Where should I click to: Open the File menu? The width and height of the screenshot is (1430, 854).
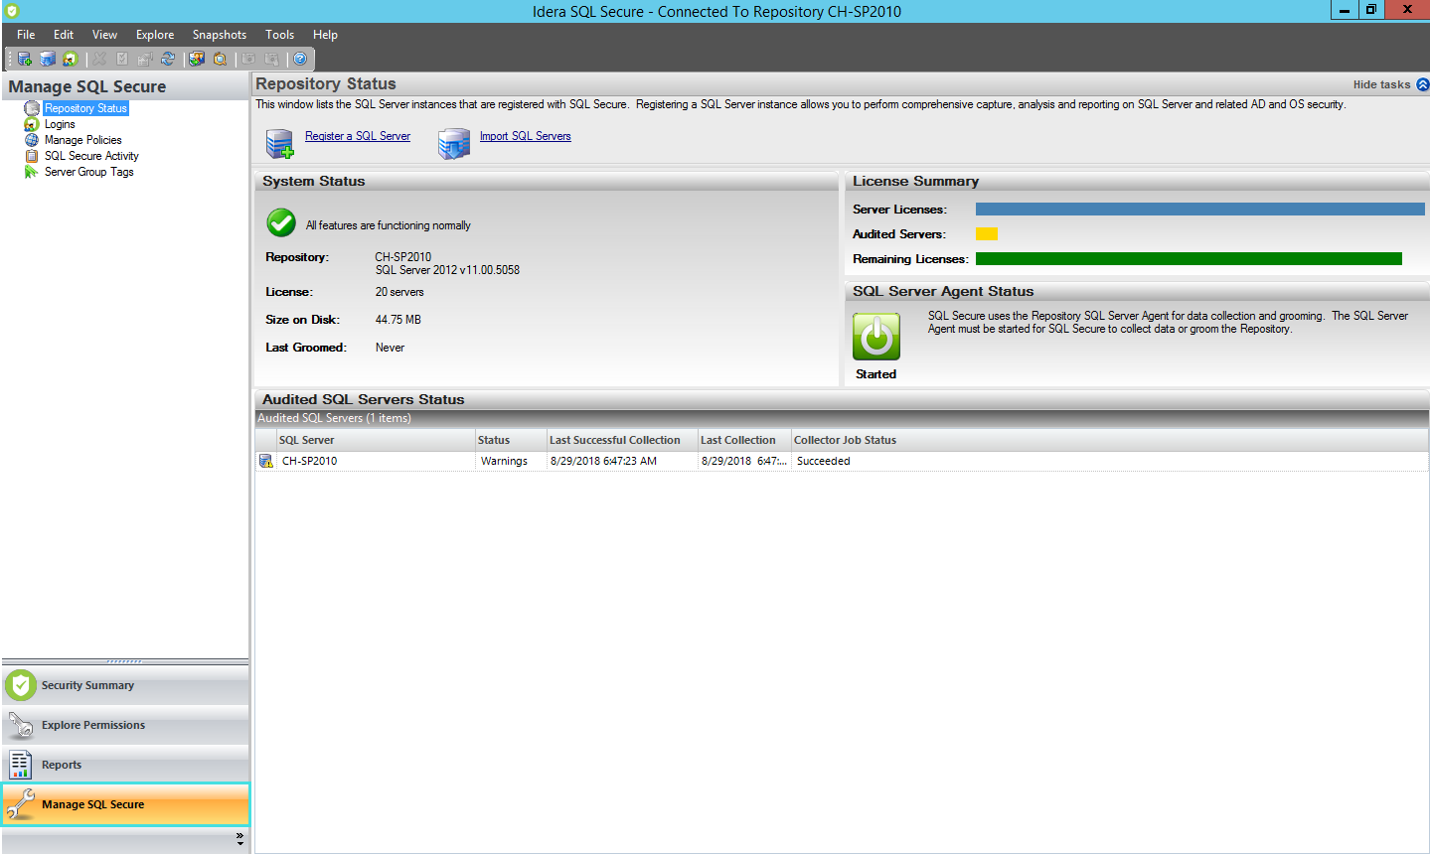click(x=26, y=35)
